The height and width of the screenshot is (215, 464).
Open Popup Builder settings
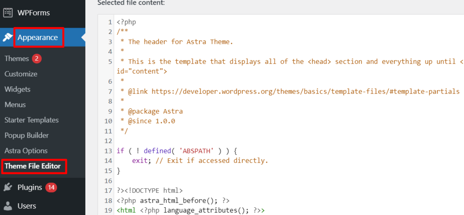coord(26,135)
